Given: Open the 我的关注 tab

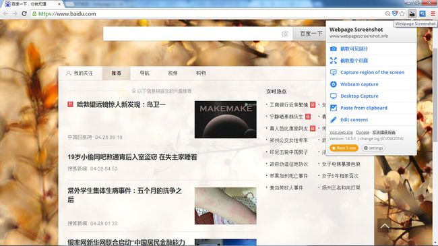Looking at the screenshot, I should point(80,73).
